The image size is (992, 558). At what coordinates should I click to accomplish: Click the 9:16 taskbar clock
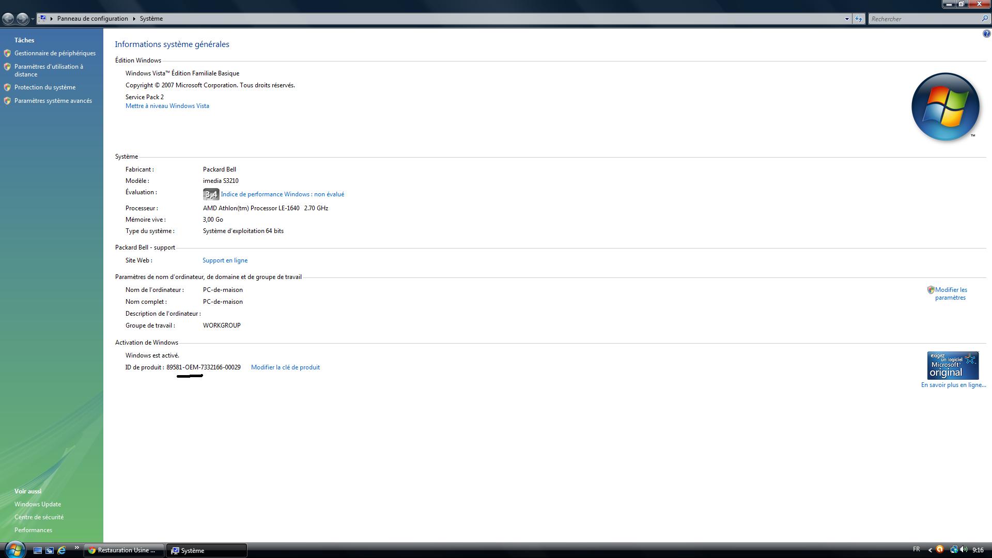pos(978,550)
